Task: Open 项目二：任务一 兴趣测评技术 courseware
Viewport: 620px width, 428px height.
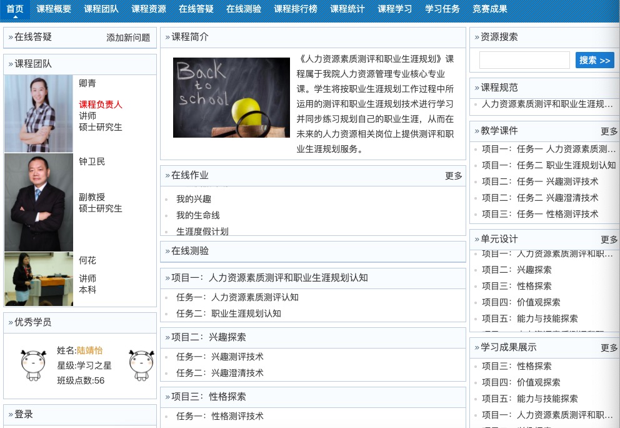Action: [x=539, y=181]
